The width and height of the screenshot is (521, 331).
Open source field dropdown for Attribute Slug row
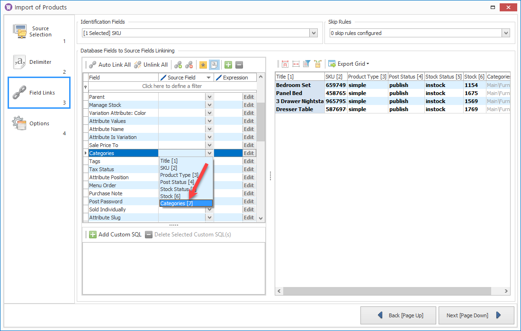tap(209, 218)
